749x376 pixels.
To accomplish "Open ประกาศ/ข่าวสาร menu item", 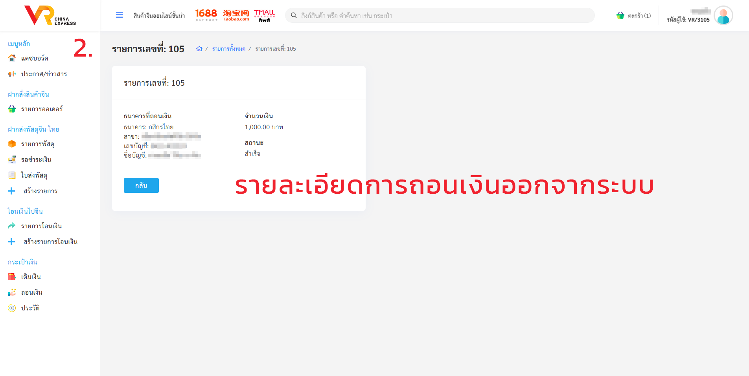I will click(44, 74).
